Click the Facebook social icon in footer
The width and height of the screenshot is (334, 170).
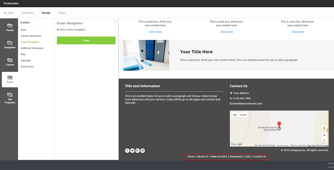pyautogui.click(x=127, y=151)
